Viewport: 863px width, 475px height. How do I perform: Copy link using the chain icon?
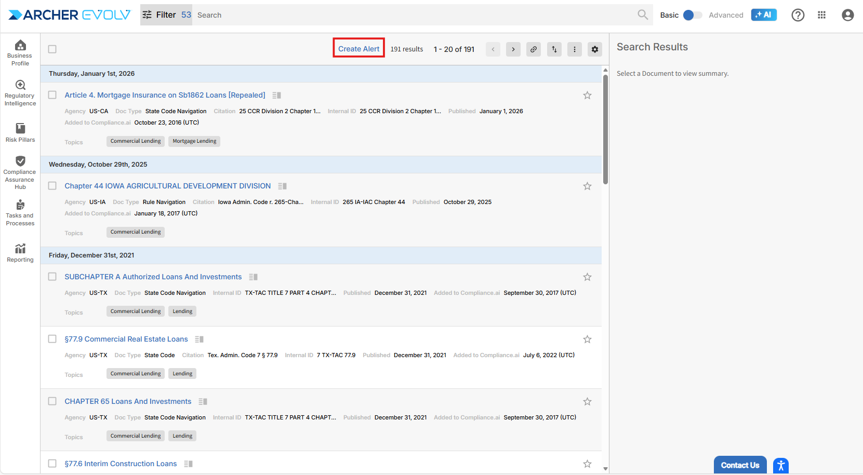[533, 49]
